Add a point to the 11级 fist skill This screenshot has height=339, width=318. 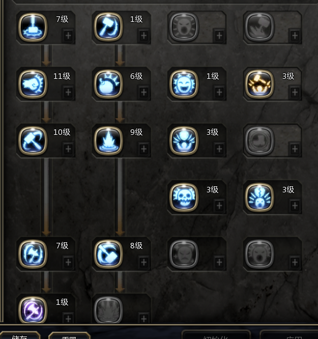[68, 92]
